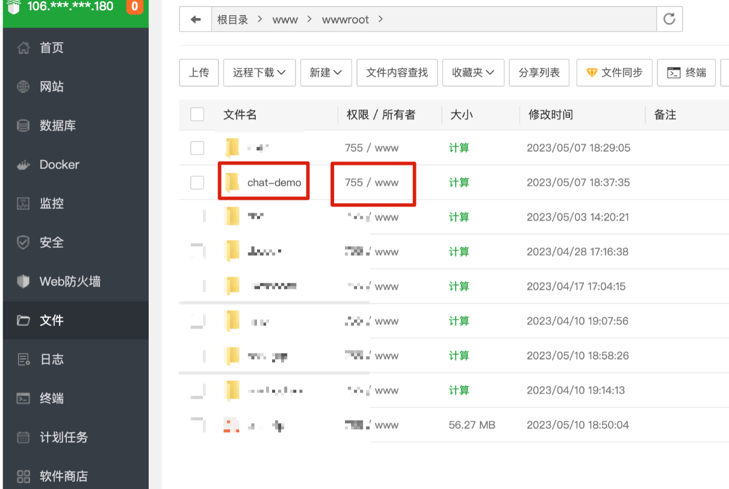Screen dimensions: 729x489
Task: Click the Web防火墙 shield icon
Action: click(x=23, y=281)
